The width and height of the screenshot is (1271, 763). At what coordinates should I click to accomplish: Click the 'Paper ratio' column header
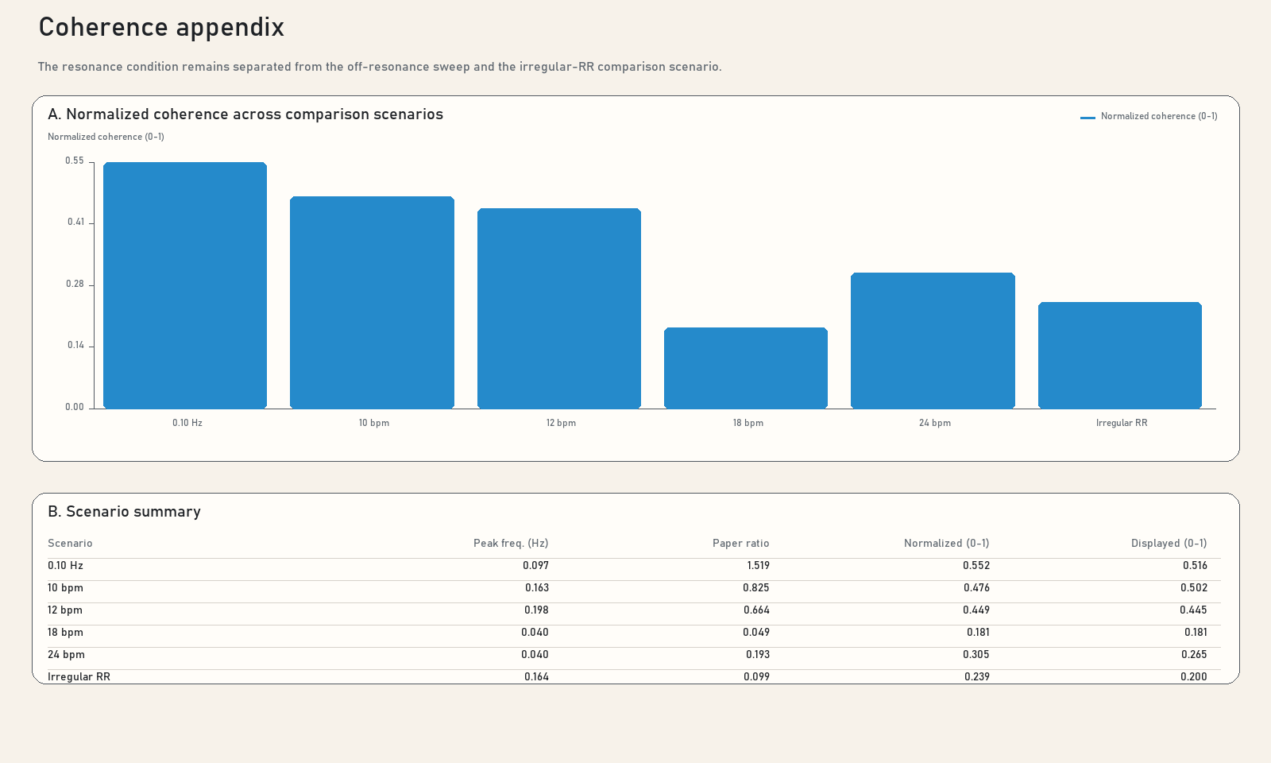tap(740, 544)
